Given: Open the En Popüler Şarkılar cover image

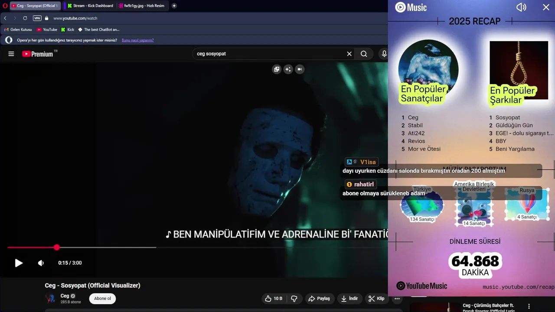Looking at the screenshot, I should click(x=519, y=70).
